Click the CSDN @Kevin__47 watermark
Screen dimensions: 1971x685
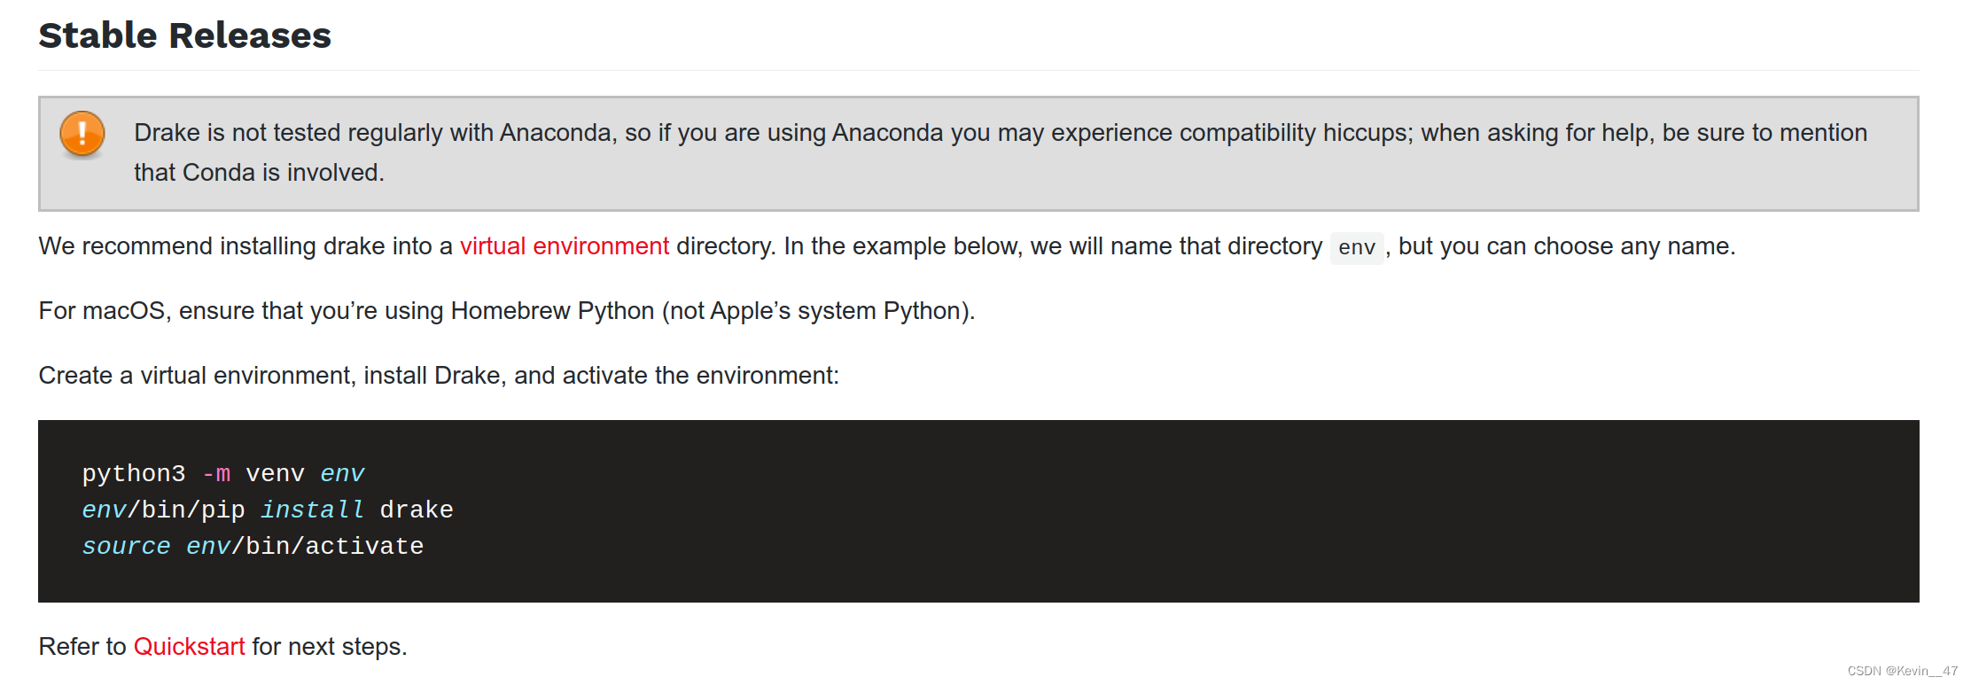tap(1903, 671)
